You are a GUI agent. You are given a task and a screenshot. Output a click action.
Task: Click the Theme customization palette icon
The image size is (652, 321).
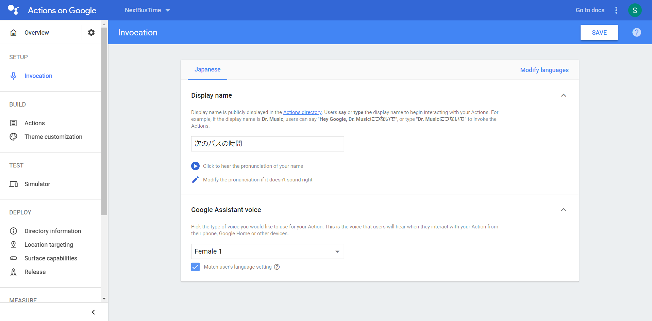tap(14, 137)
